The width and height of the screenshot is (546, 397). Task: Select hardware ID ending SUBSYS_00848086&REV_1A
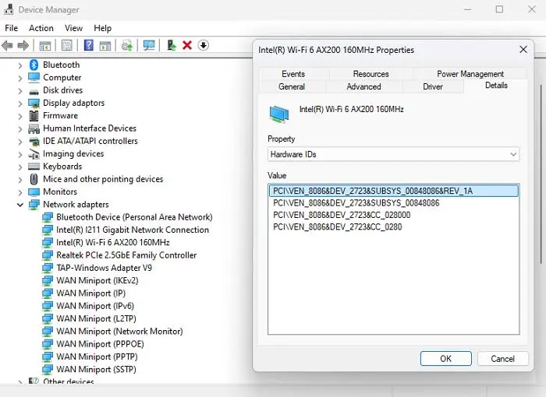click(393, 191)
